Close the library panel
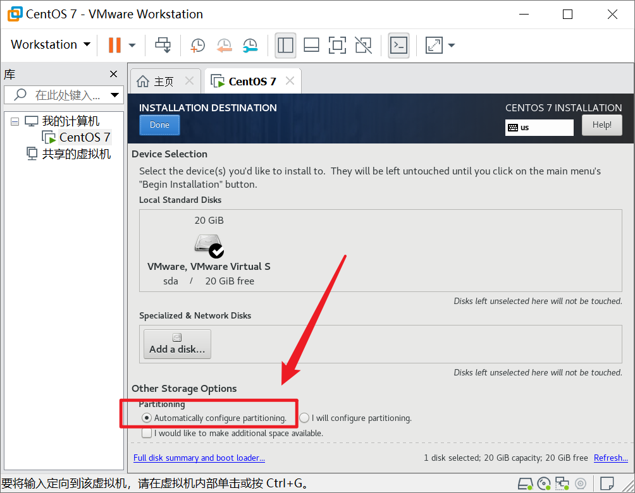 (x=113, y=74)
